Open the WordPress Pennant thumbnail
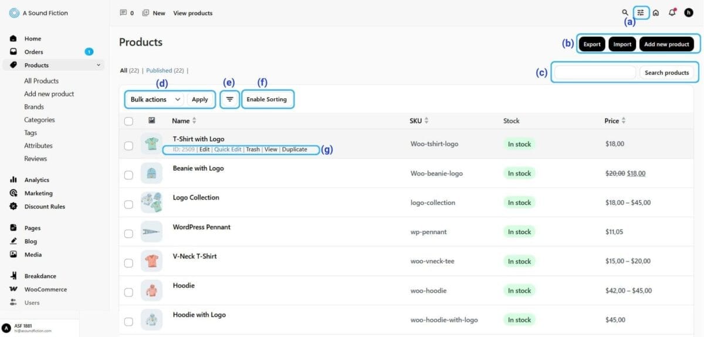Viewport: 704px width, 337px height. 151,232
